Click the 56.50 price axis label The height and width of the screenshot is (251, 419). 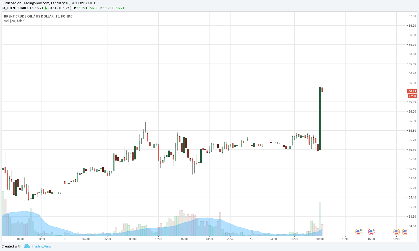412,64
